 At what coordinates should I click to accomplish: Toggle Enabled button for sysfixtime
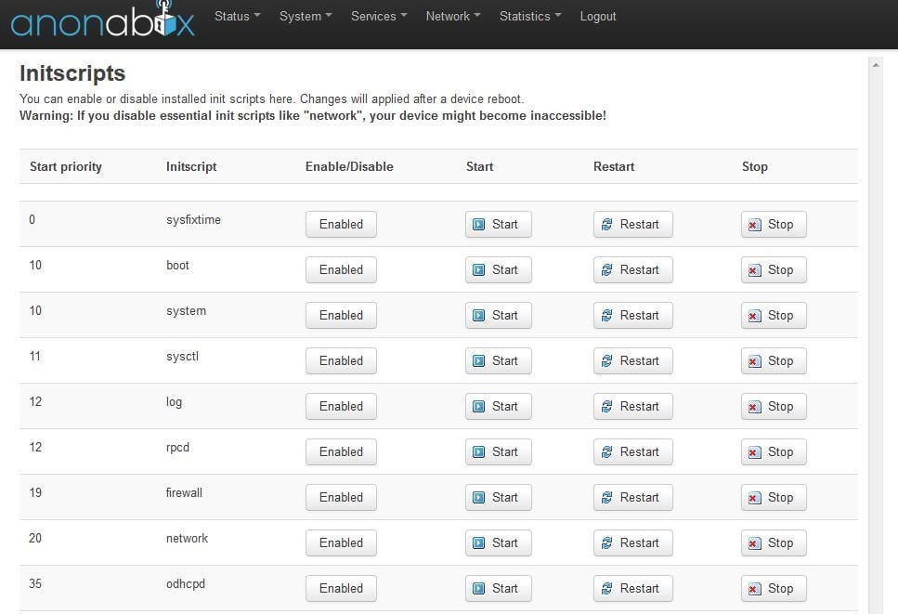[341, 224]
